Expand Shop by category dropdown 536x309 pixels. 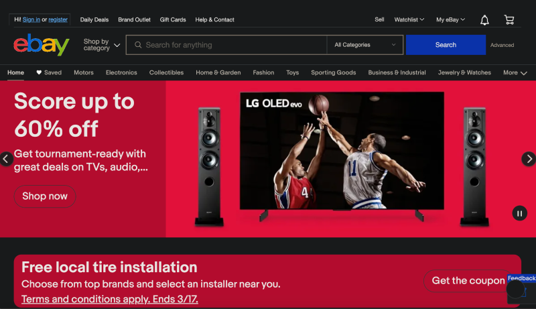coord(102,45)
